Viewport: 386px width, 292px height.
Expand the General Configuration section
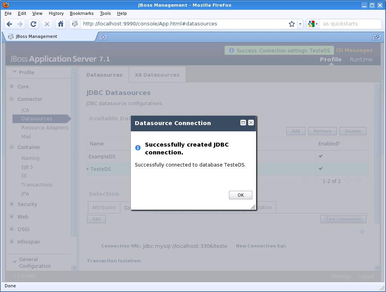tap(15, 262)
